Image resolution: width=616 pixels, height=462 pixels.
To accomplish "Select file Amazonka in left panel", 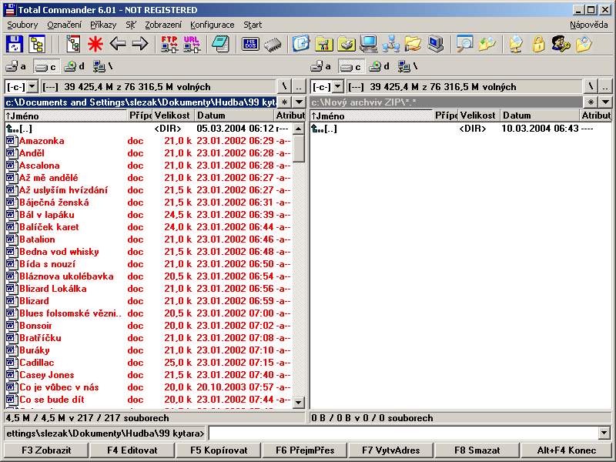I will point(148,141).
